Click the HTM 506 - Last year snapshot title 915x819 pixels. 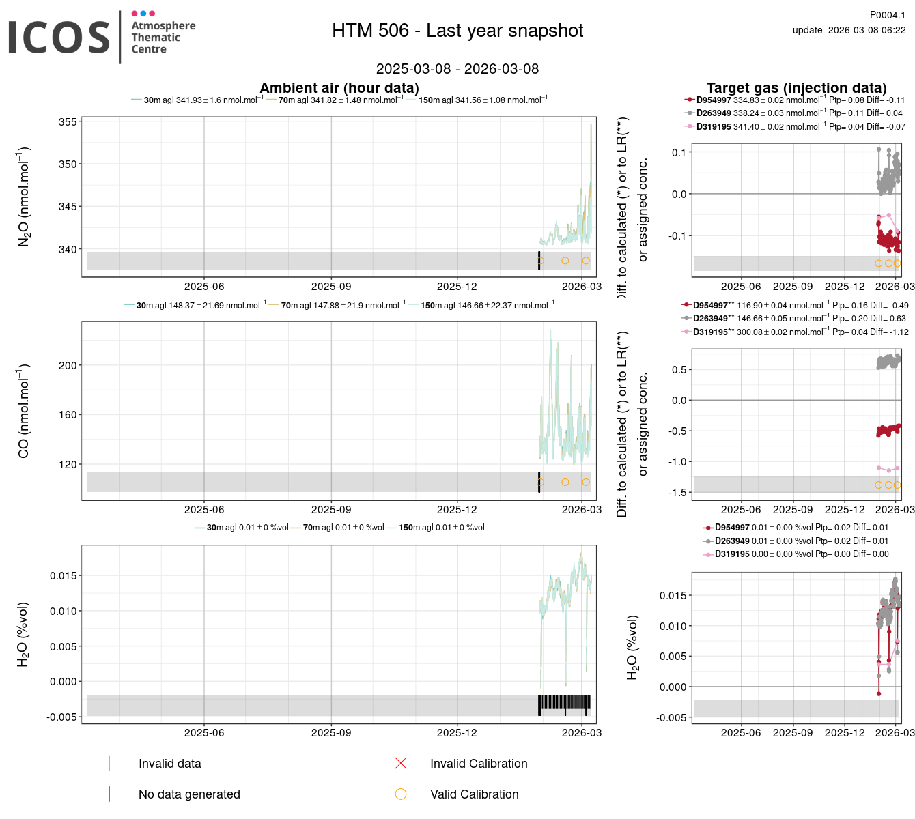(x=457, y=31)
